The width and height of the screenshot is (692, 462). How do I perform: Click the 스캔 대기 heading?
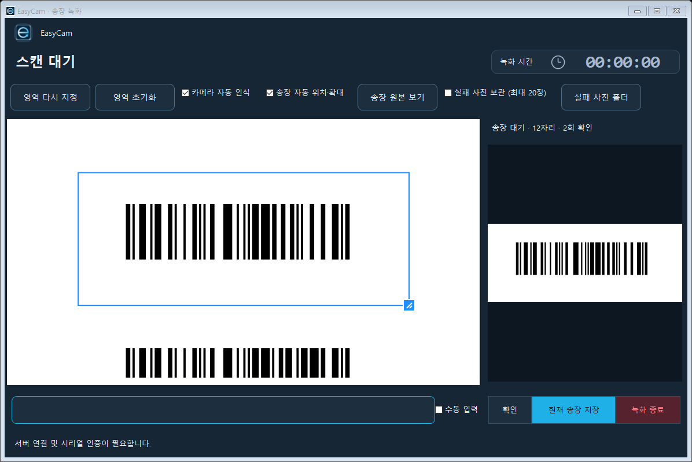pos(46,61)
